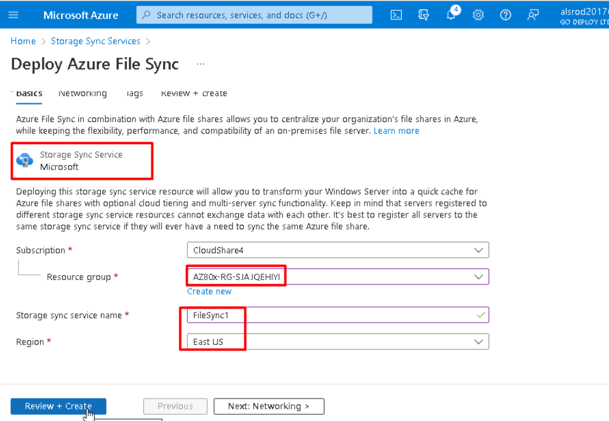View notifications bell with badge 4
Screen dimensions: 609x421
(x=452, y=15)
